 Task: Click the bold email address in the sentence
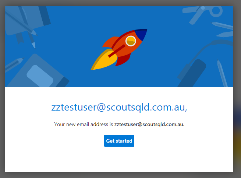click(149, 124)
